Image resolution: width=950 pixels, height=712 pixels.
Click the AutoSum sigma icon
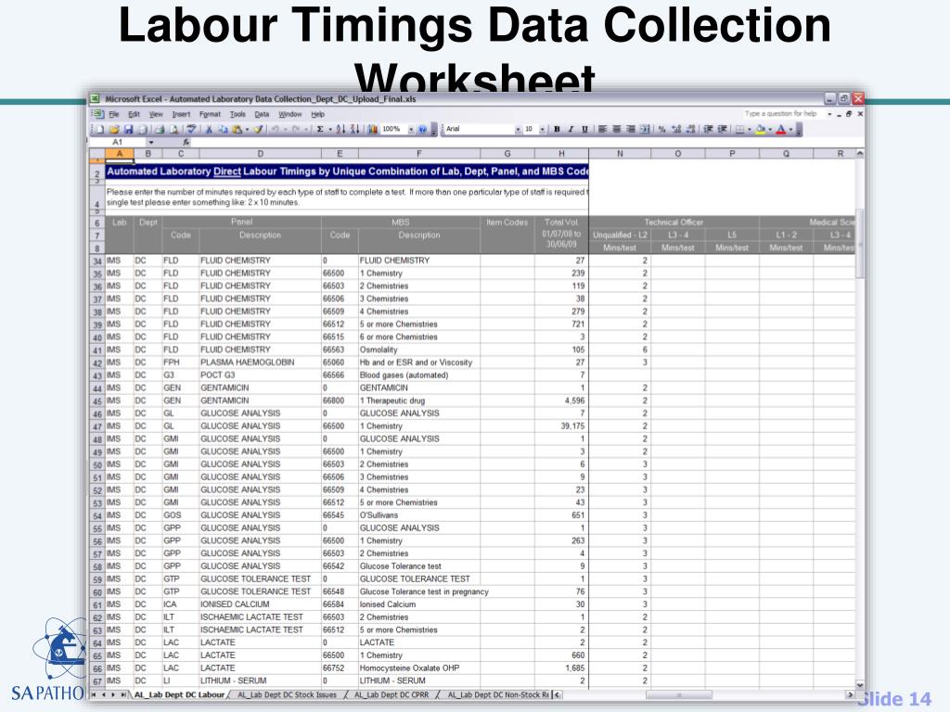coord(320,130)
